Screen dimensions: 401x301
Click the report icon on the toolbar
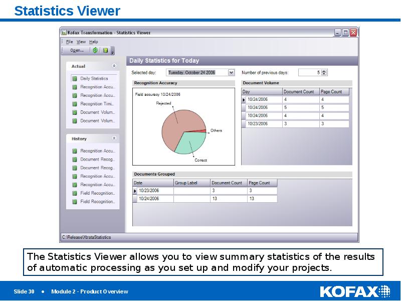click(106, 50)
